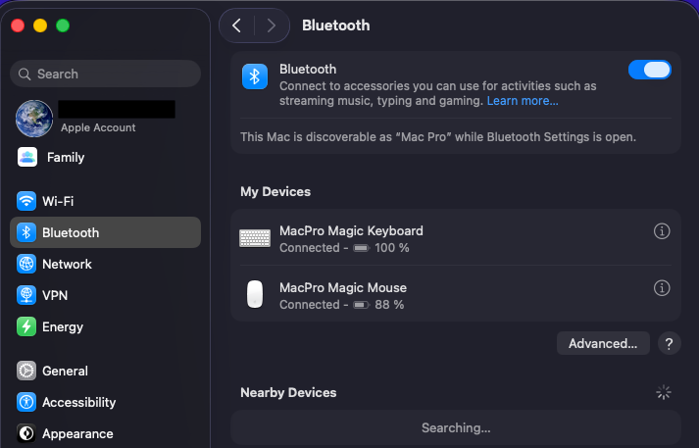Open Appearance settings in sidebar

[x=105, y=433]
